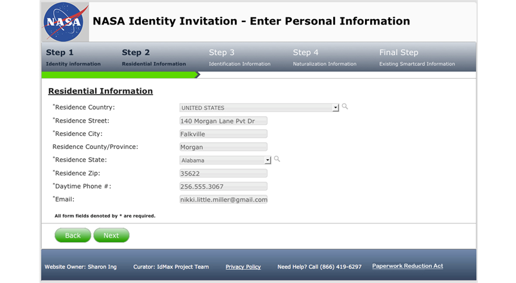The image size is (516, 283).
Task: Select Step 2 Residential Information tab
Action: click(153, 57)
